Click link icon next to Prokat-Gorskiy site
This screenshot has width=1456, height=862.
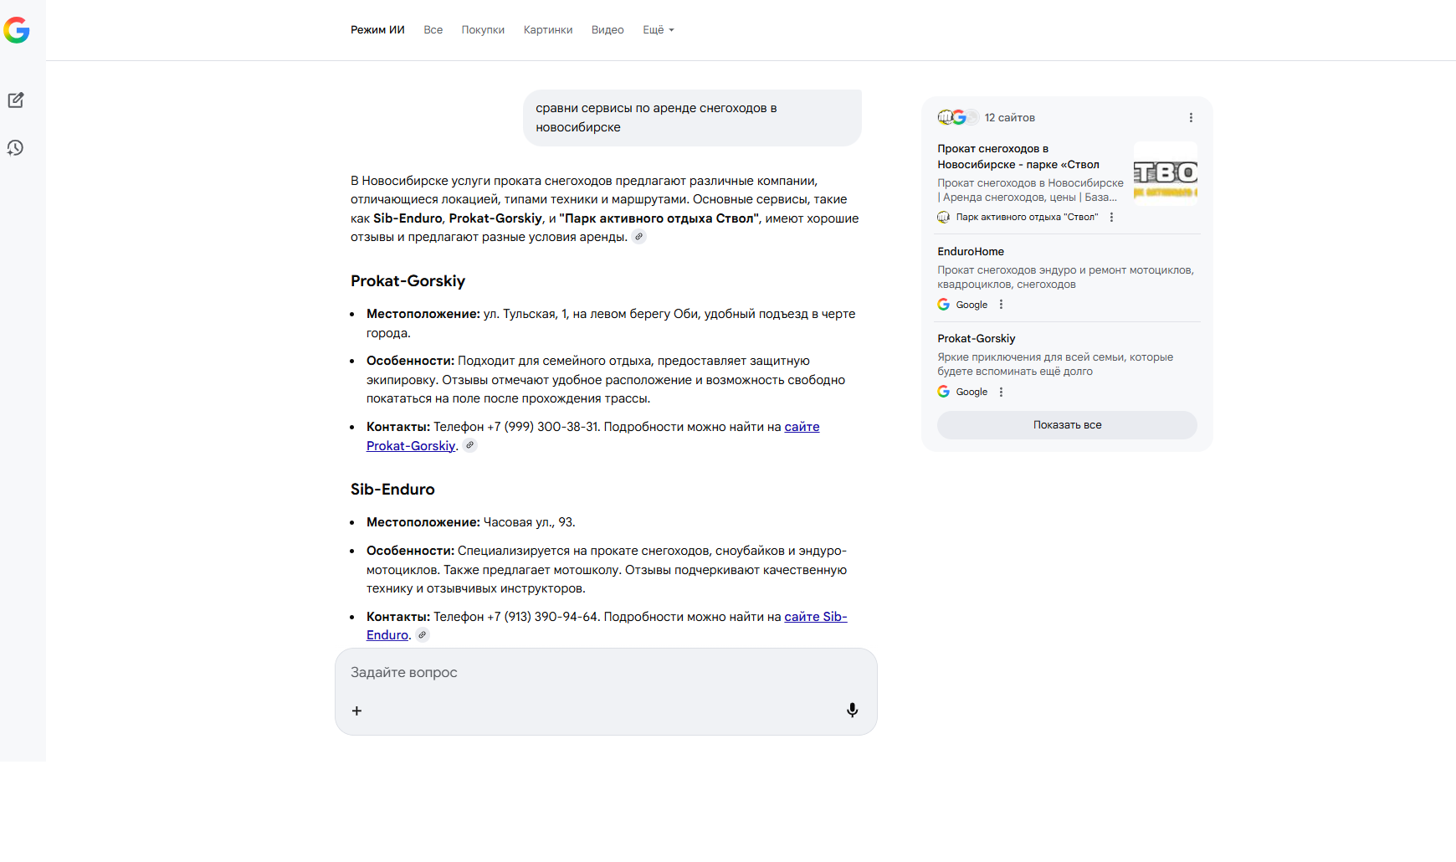click(x=470, y=446)
